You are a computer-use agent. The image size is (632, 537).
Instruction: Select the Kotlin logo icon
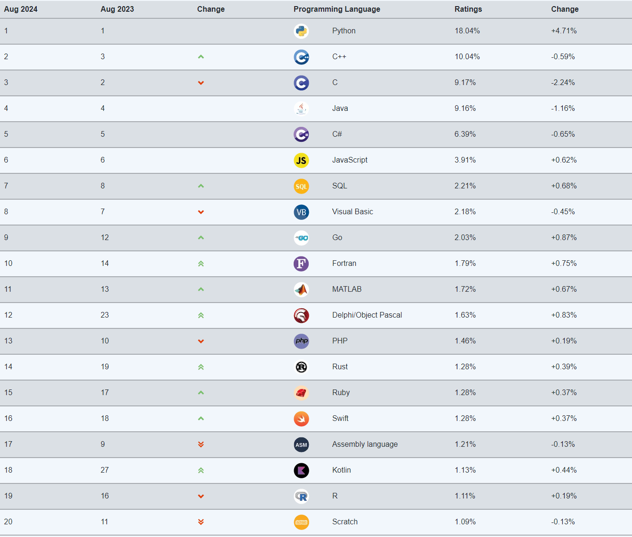coord(301,470)
